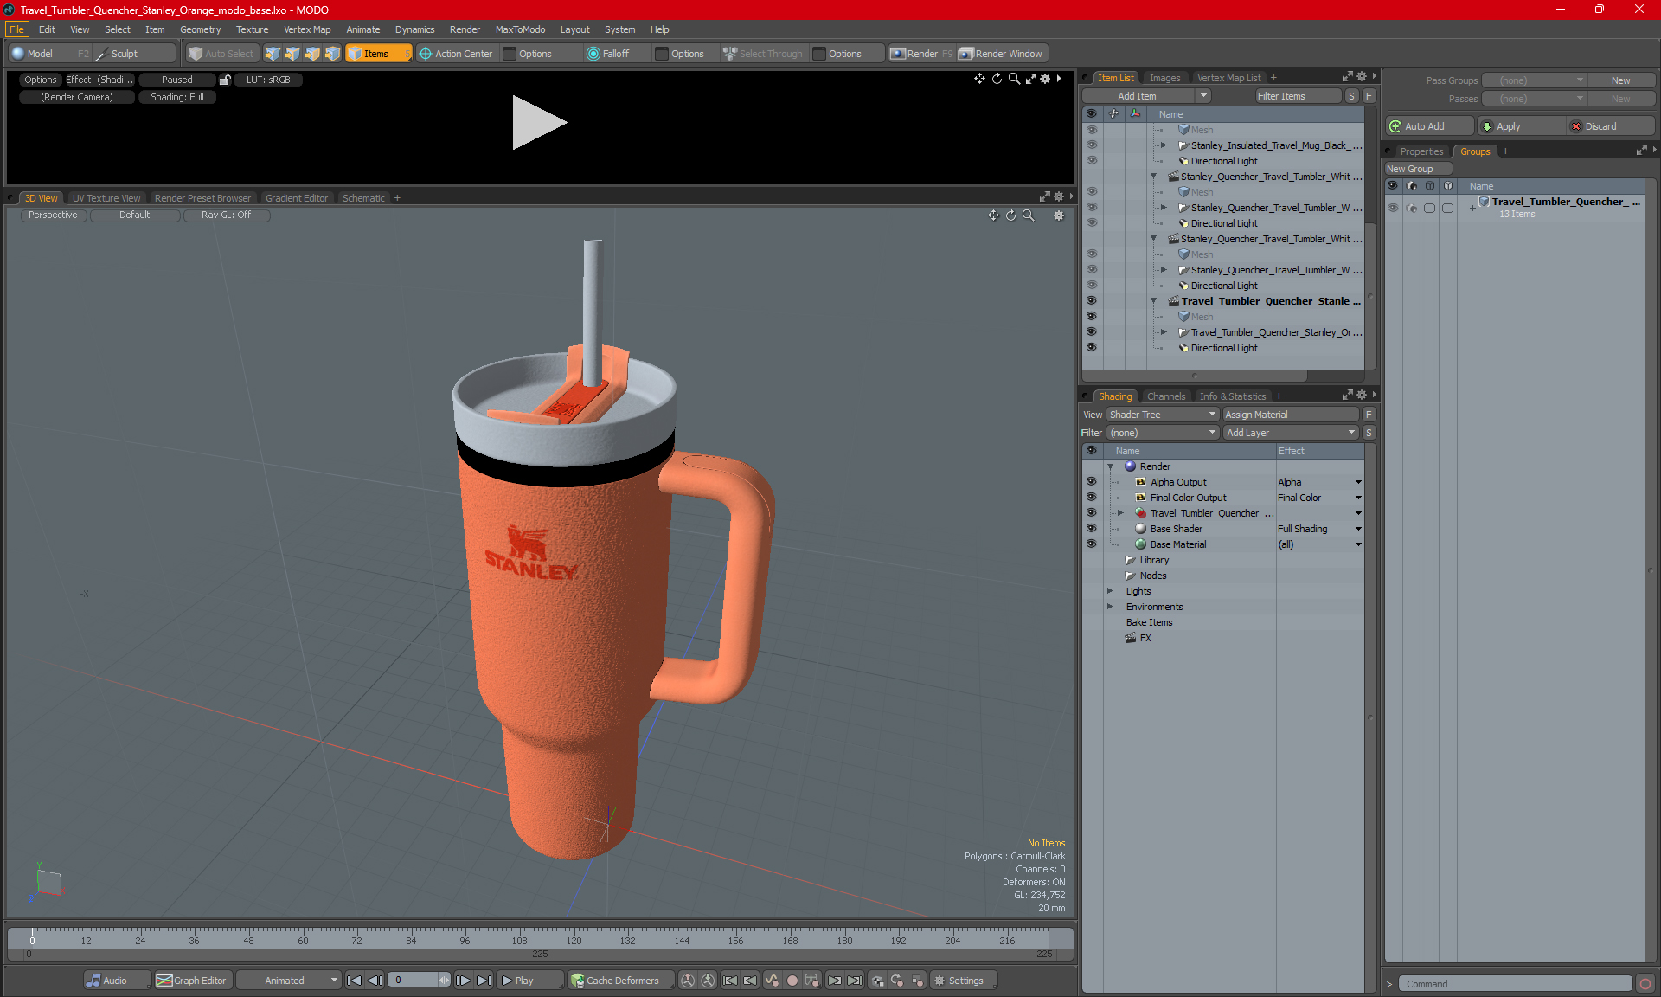Expand Stanley_Insulated_Travel_Mug_Black item
1661x997 pixels.
pyautogui.click(x=1164, y=145)
